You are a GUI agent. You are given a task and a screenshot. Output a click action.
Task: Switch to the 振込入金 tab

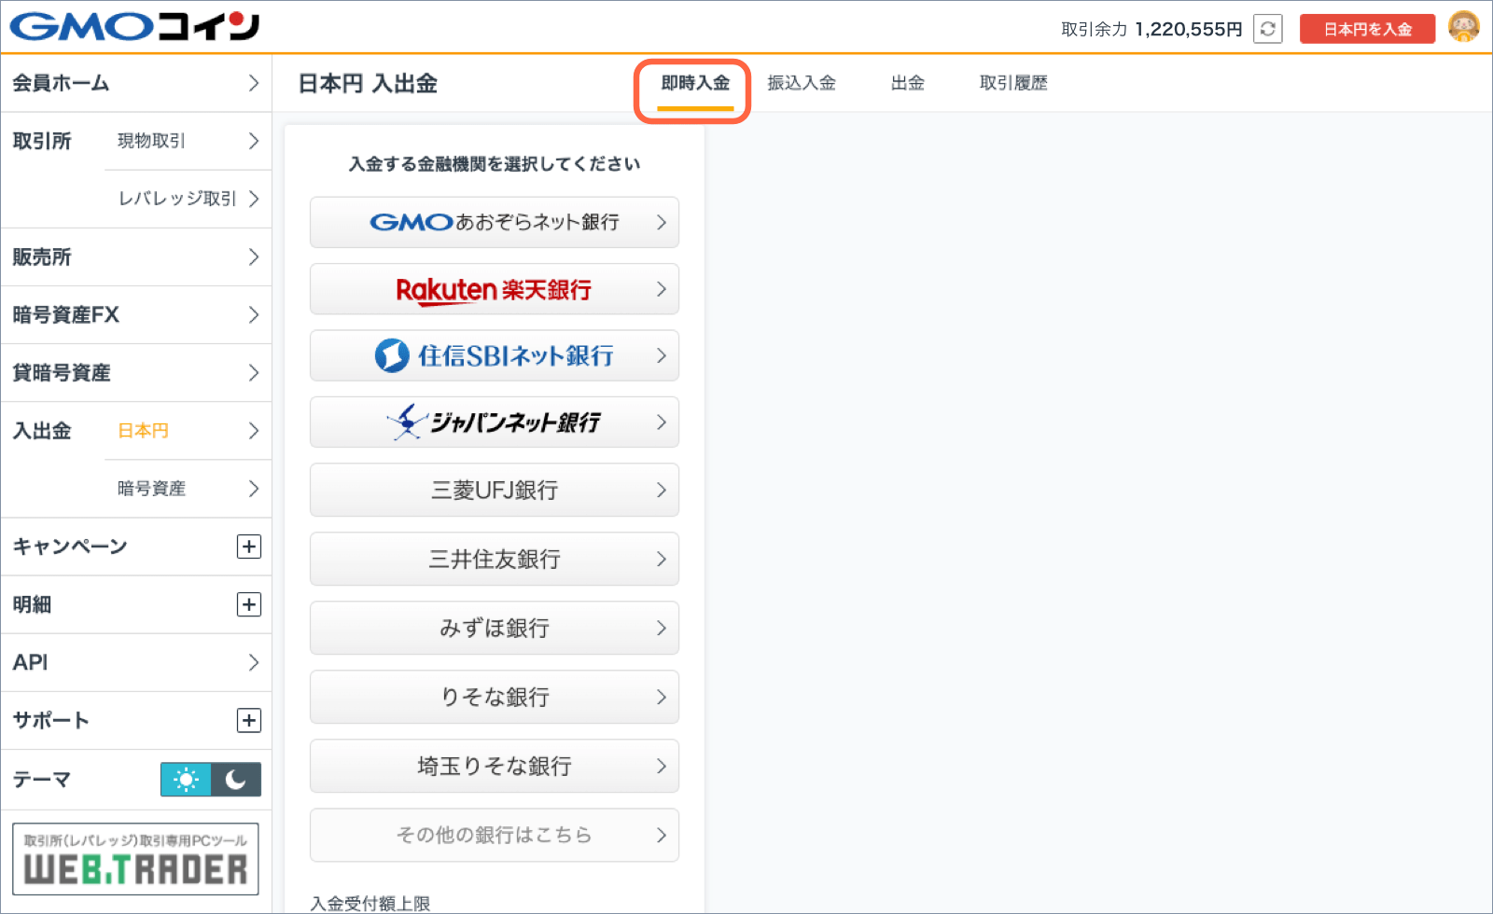[802, 83]
